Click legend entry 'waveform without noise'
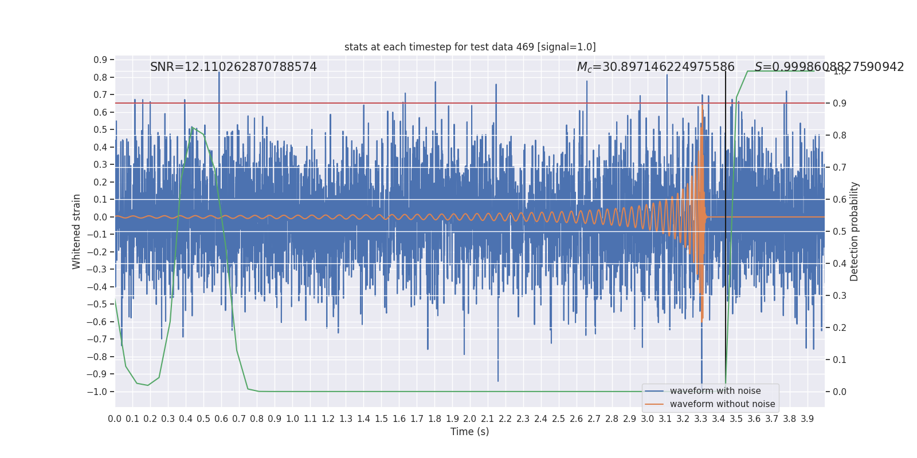The image size is (917, 458). coord(722,404)
